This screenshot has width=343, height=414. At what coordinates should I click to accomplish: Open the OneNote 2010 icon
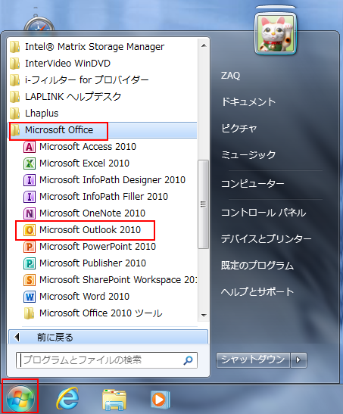30,213
